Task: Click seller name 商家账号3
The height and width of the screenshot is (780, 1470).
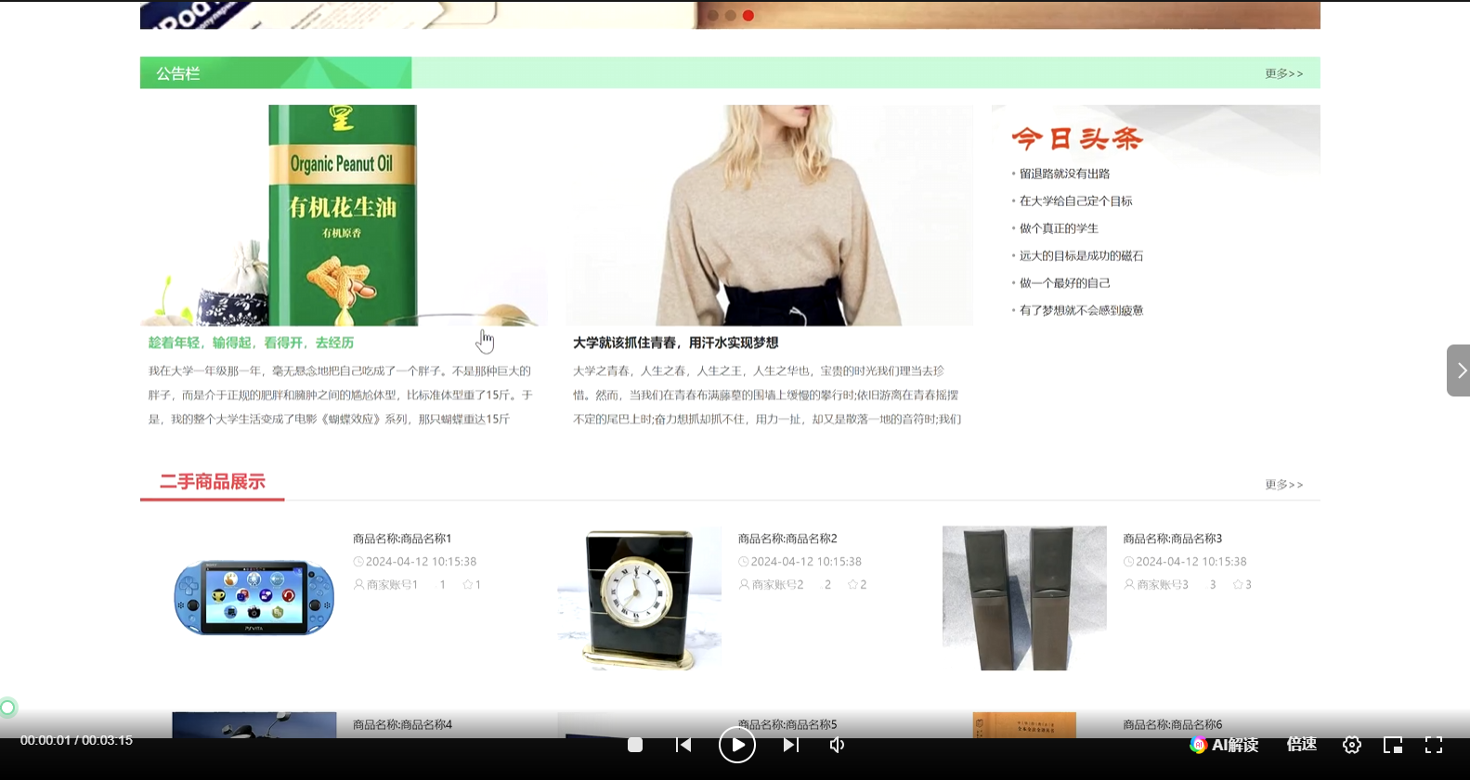Action: tap(1163, 585)
